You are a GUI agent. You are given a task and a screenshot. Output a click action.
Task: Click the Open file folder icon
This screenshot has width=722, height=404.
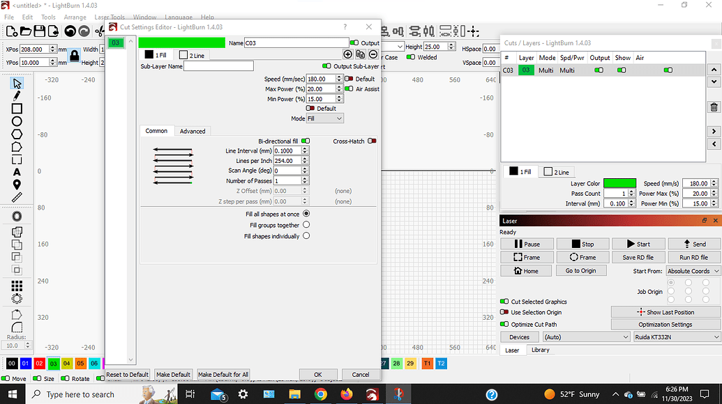(x=26, y=31)
